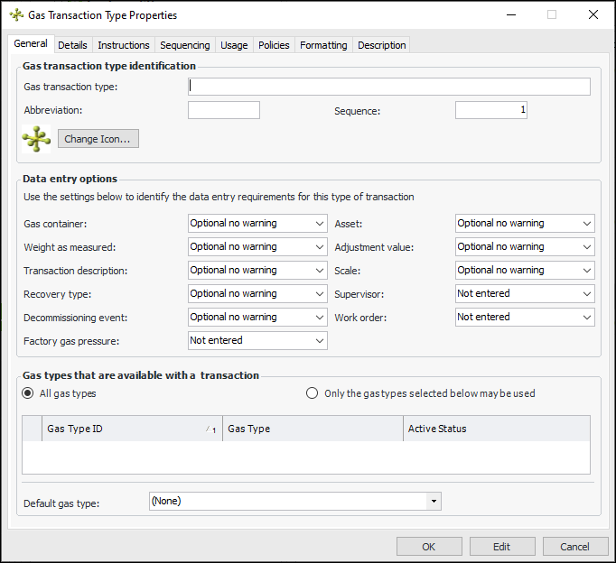Go to the Policies tab

[x=274, y=45]
